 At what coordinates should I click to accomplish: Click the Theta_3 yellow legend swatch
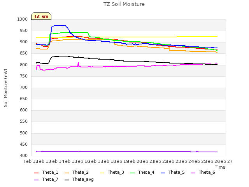(x=102, y=173)
